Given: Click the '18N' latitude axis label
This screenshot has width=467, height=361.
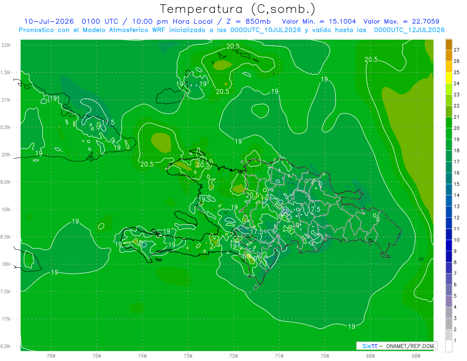Looking at the screenshot, I should [6, 264].
